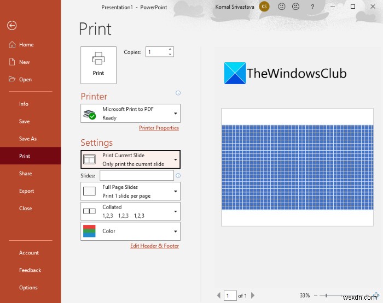
Task: Select the Print sidebar item
Action: pos(30,156)
